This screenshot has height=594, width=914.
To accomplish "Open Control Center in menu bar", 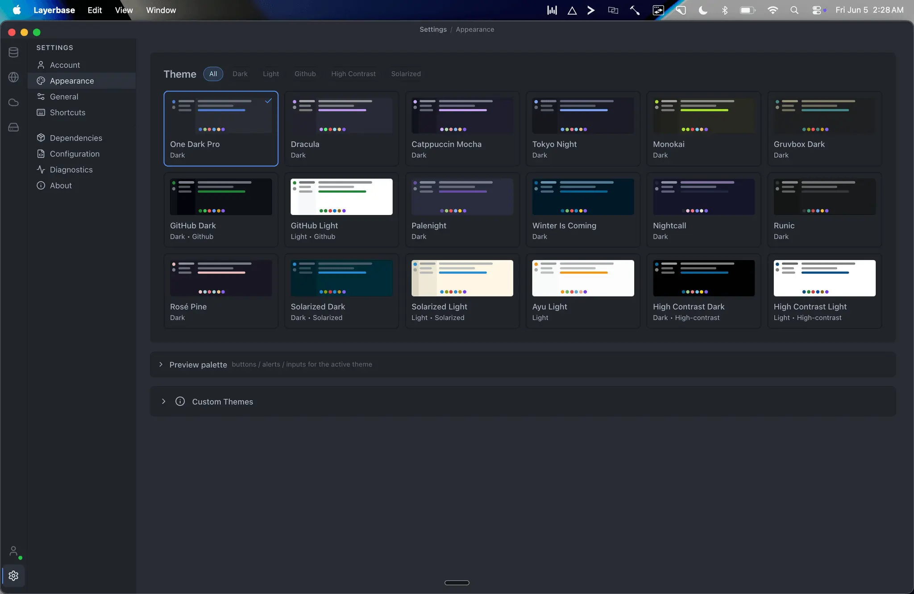I will (817, 10).
